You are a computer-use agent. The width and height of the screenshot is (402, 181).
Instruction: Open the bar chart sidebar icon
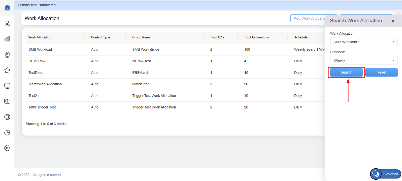click(x=7, y=39)
